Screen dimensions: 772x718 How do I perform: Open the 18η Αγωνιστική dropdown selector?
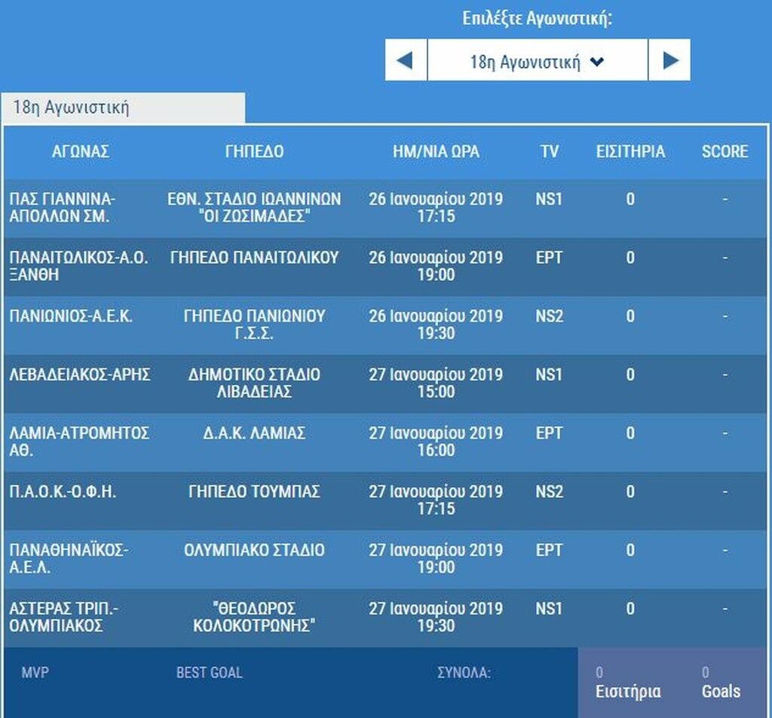(x=538, y=60)
